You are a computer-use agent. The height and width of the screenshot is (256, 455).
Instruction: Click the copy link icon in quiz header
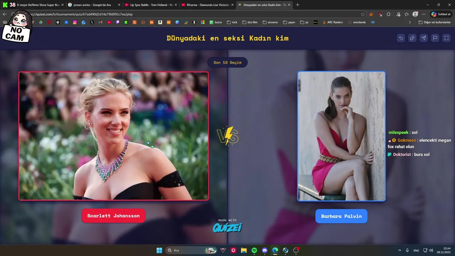(412, 38)
